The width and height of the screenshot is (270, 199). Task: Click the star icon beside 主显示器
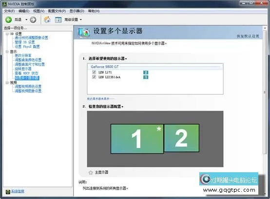tap(91, 173)
